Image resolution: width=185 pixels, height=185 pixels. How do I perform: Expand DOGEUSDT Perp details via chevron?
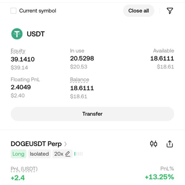pos(65,144)
